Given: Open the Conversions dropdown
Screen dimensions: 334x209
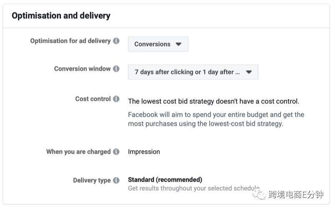Looking at the screenshot, I should point(158,44).
